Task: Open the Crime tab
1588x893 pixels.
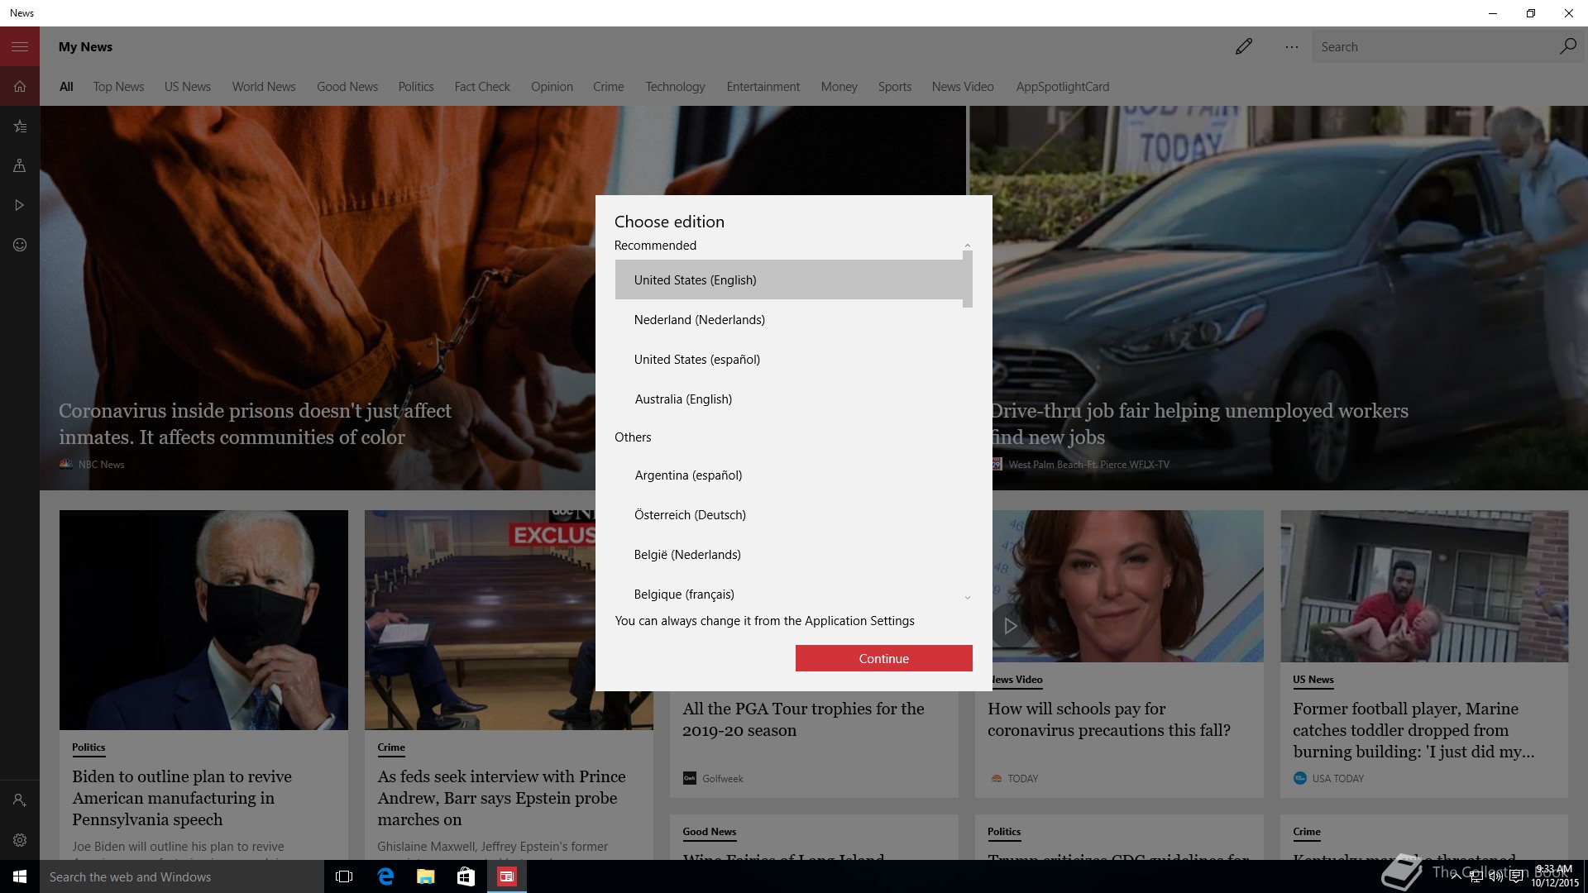Action: (x=609, y=87)
